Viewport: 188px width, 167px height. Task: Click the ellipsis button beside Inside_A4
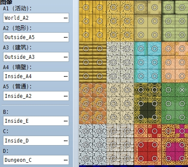[x=66, y=76]
